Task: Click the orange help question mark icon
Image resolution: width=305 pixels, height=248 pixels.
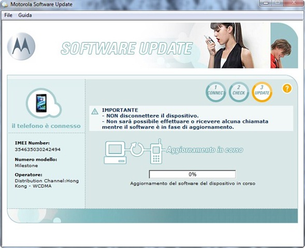Action: [x=287, y=88]
